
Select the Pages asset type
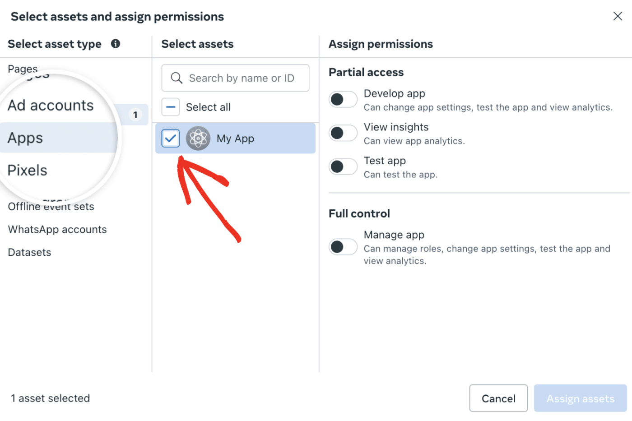click(x=22, y=69)
